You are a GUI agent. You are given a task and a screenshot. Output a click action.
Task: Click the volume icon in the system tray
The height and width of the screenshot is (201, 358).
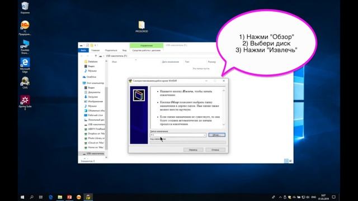click(x=308, y=197)
